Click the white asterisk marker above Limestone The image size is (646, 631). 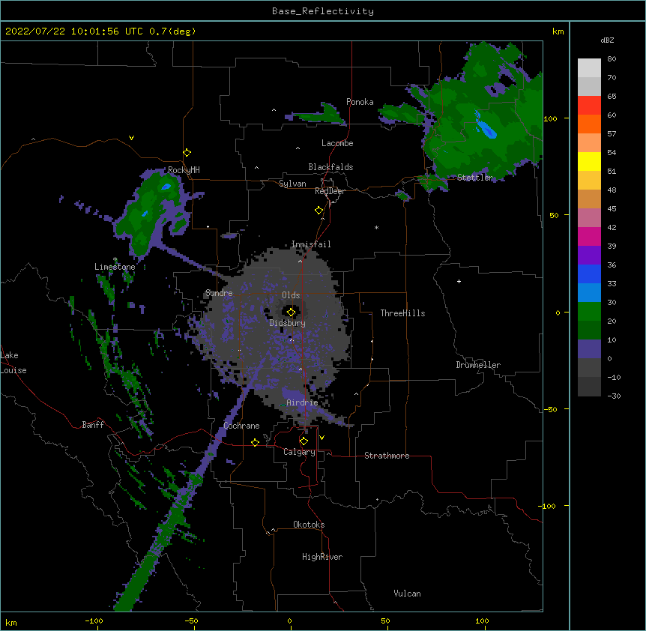click(115, 259)
